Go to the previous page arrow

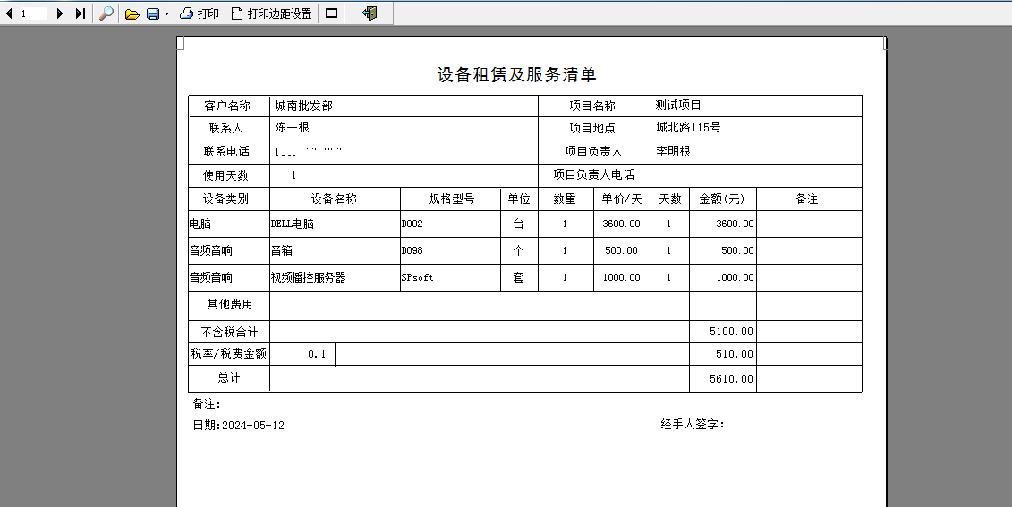pos(9,13)
